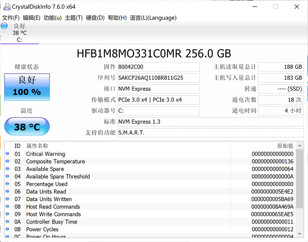Click the host writes total field 183 GB
Viewport: 308px width, 242px height.
click(281, 78)
